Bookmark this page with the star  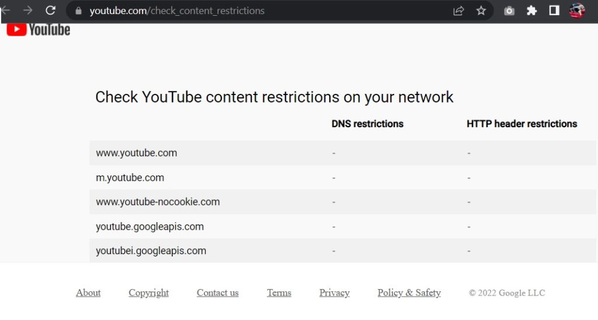(x=481, y=10)
